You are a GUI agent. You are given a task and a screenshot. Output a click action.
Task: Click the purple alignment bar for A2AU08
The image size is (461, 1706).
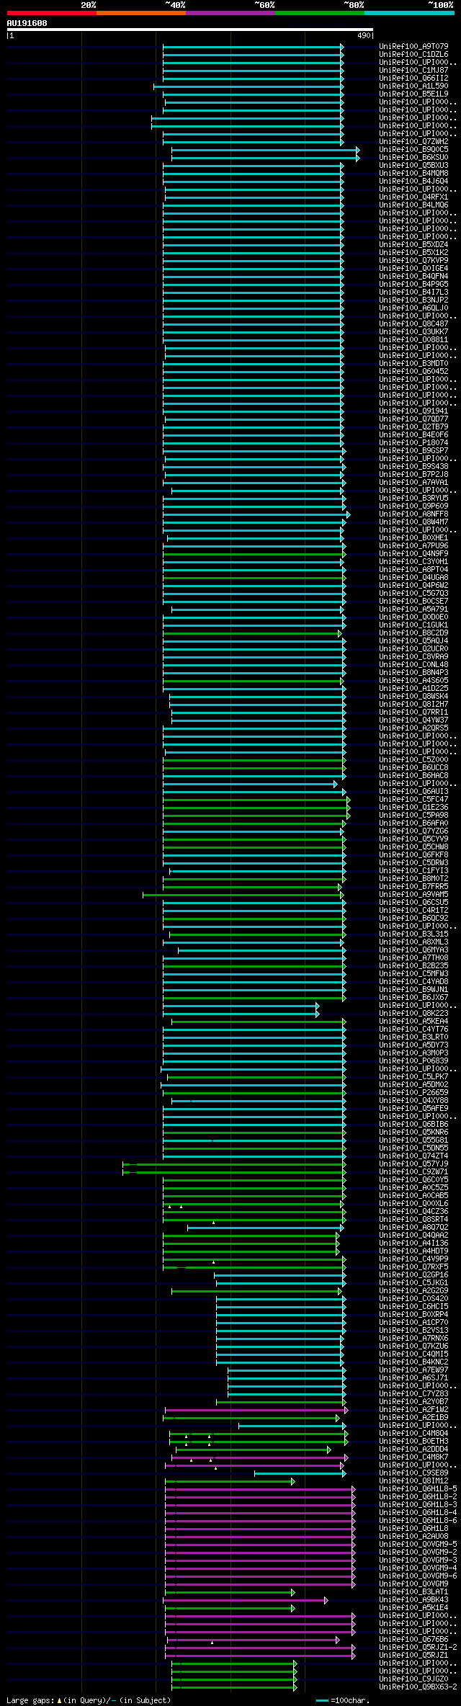coord(260,1536)
